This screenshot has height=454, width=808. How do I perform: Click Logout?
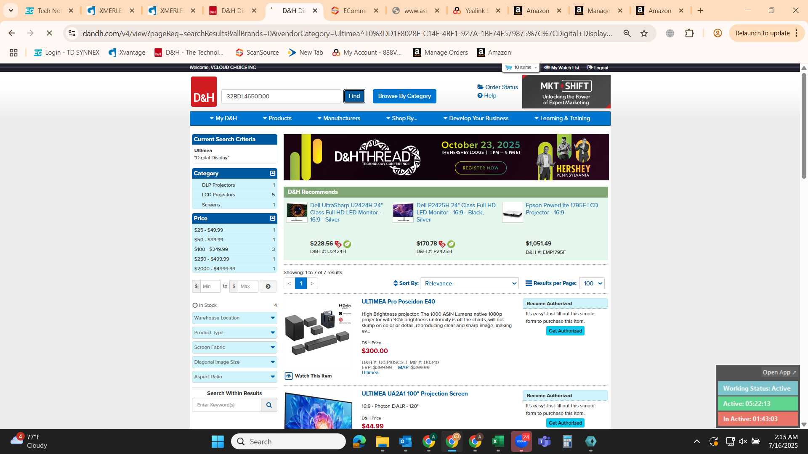(598, 68)
